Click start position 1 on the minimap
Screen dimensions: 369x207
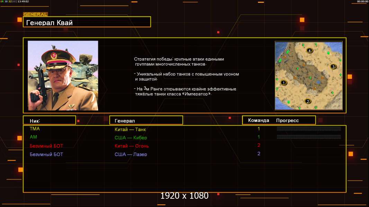click(284, 82)
